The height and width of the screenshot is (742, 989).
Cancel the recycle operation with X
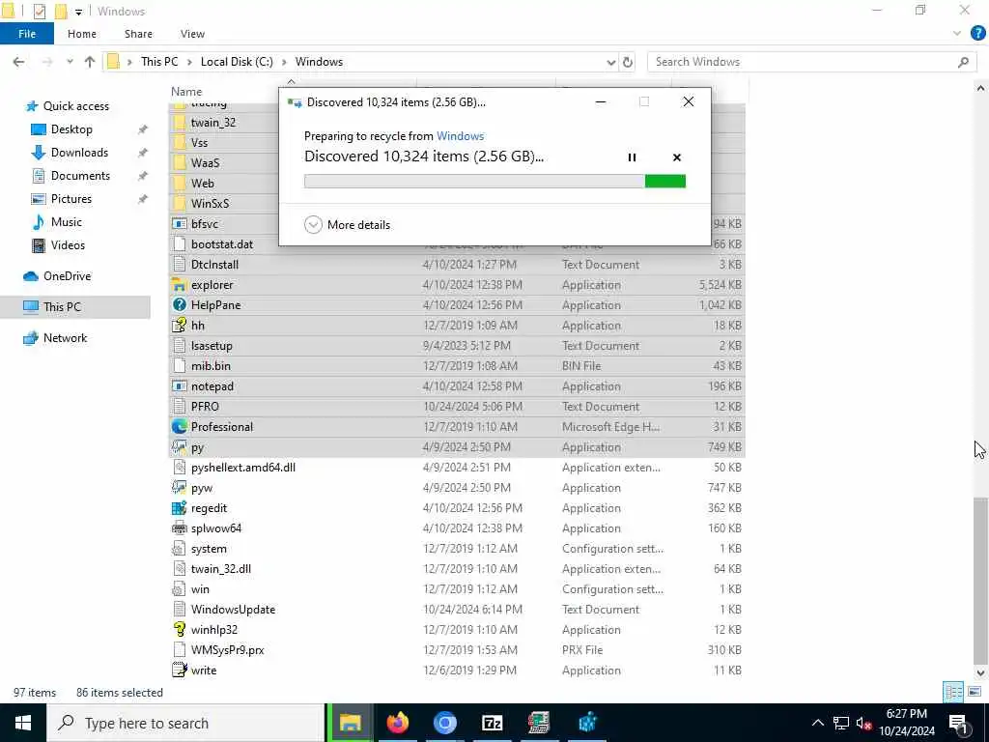677,157
